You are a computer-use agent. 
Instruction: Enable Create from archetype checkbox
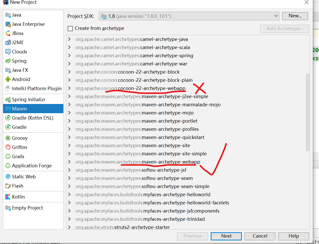point(70,28)
